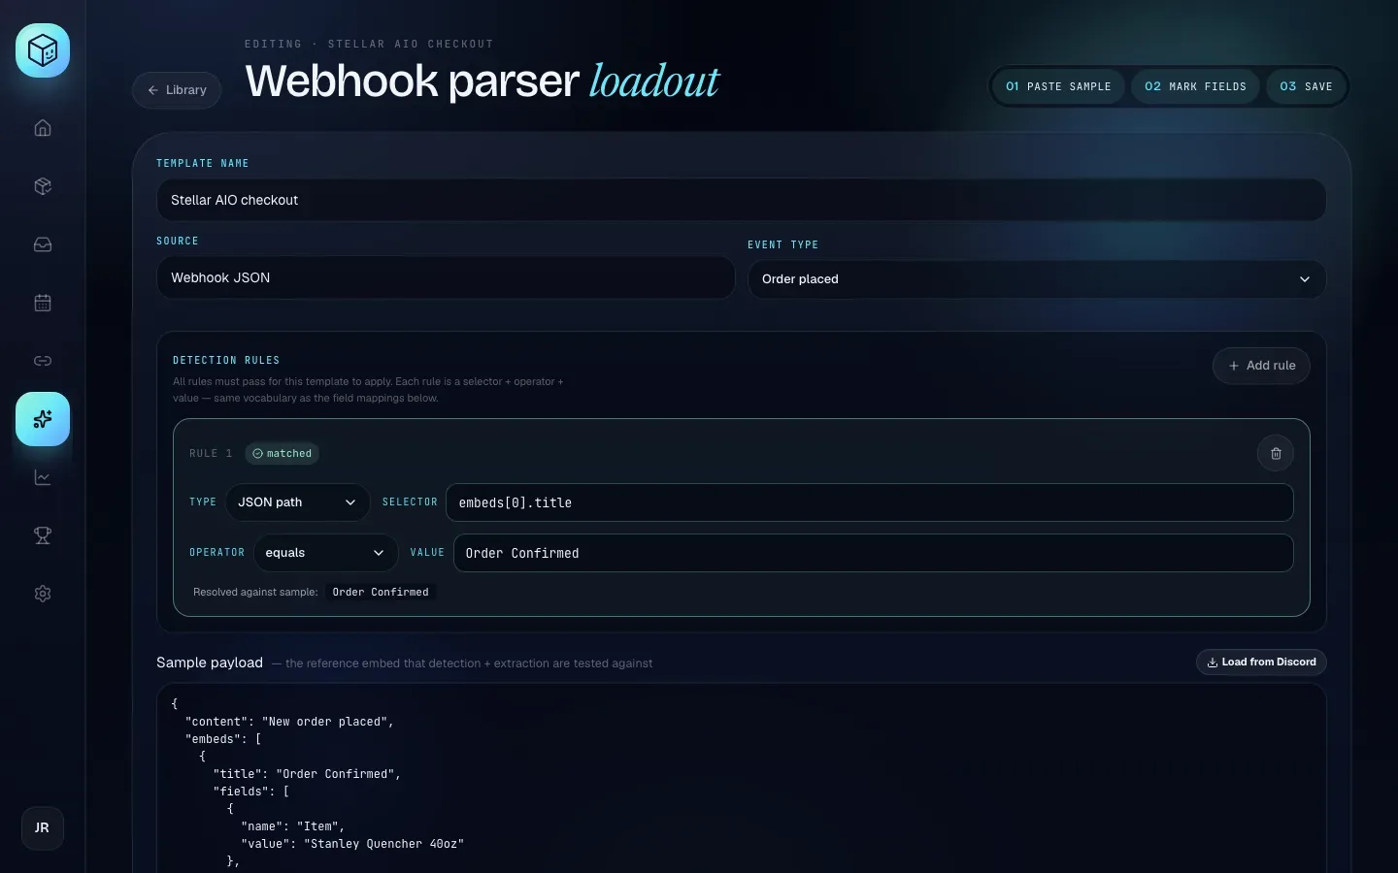Click the matched status badge
The image size is (1398, 873).
tap(282, 453)
